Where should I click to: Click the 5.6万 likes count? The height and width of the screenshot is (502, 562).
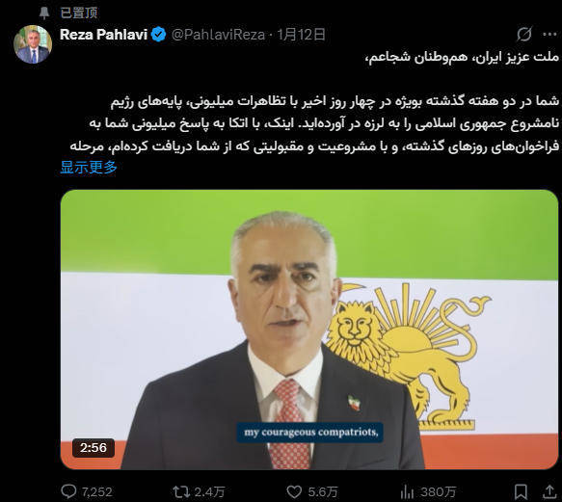point(323,492)
